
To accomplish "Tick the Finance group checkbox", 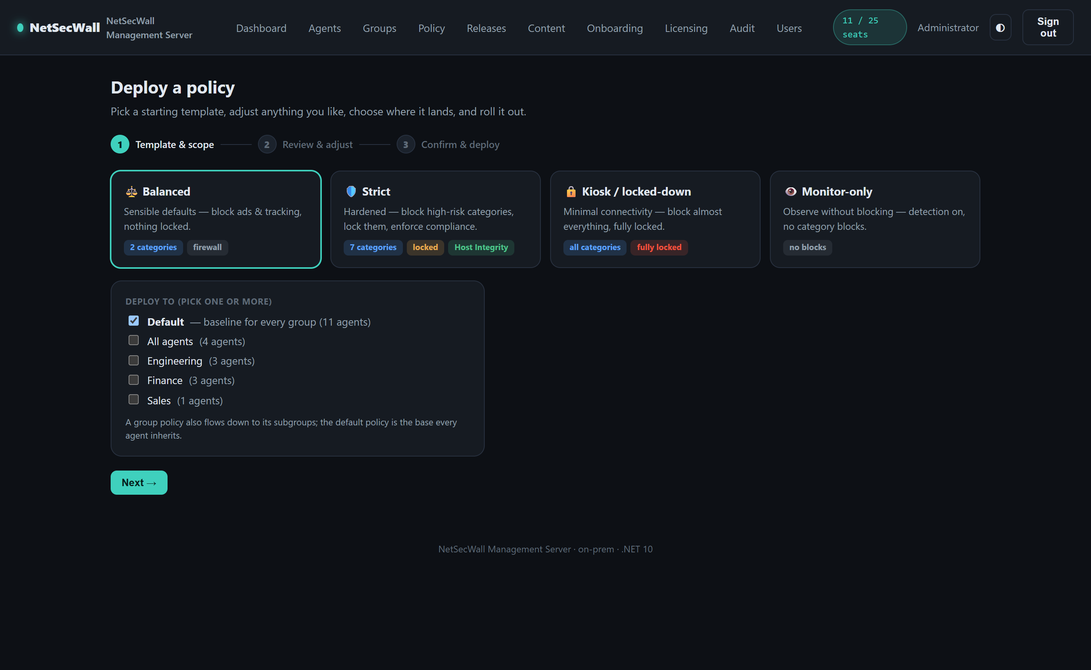I will pos(133,380).
